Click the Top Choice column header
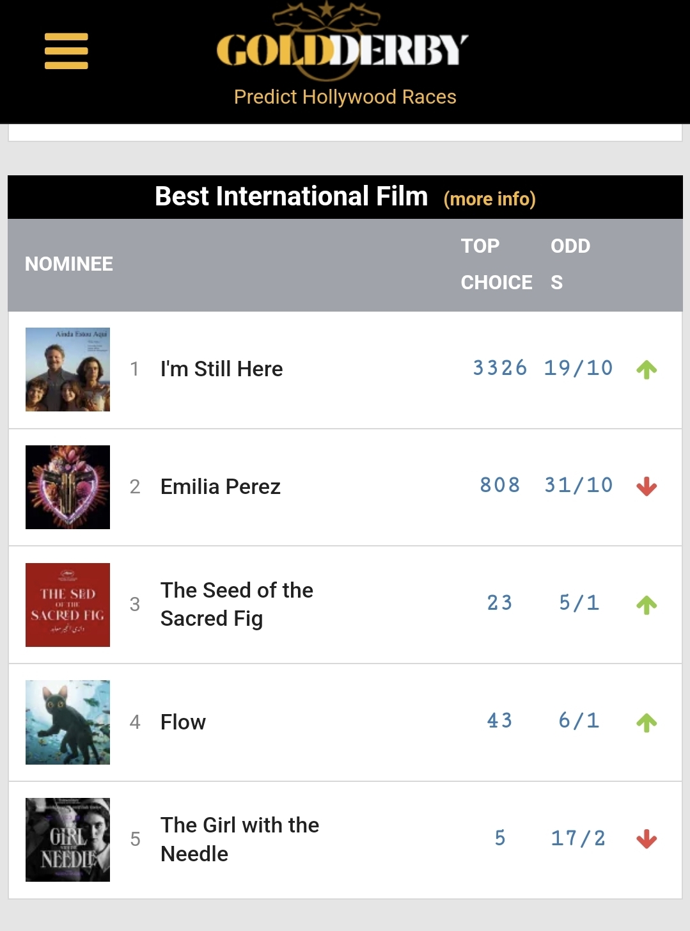Image resolution: width=690 pixels, height=931 pixels. [x=496, y=264]
